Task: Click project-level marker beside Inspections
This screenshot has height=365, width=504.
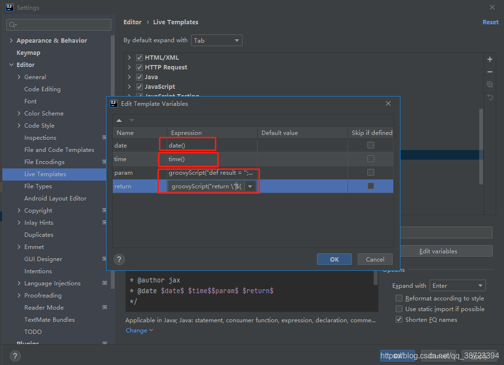Action: tap(104, 137)
